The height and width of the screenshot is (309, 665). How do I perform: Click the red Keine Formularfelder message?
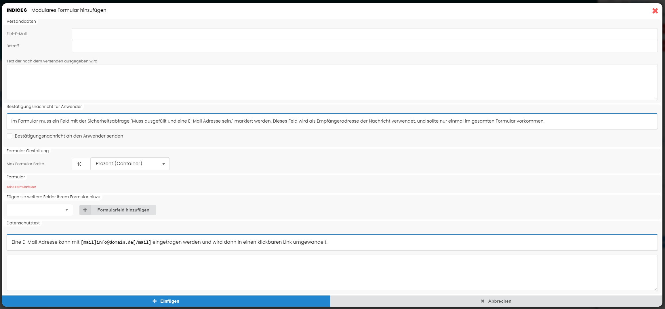(21, 187)
